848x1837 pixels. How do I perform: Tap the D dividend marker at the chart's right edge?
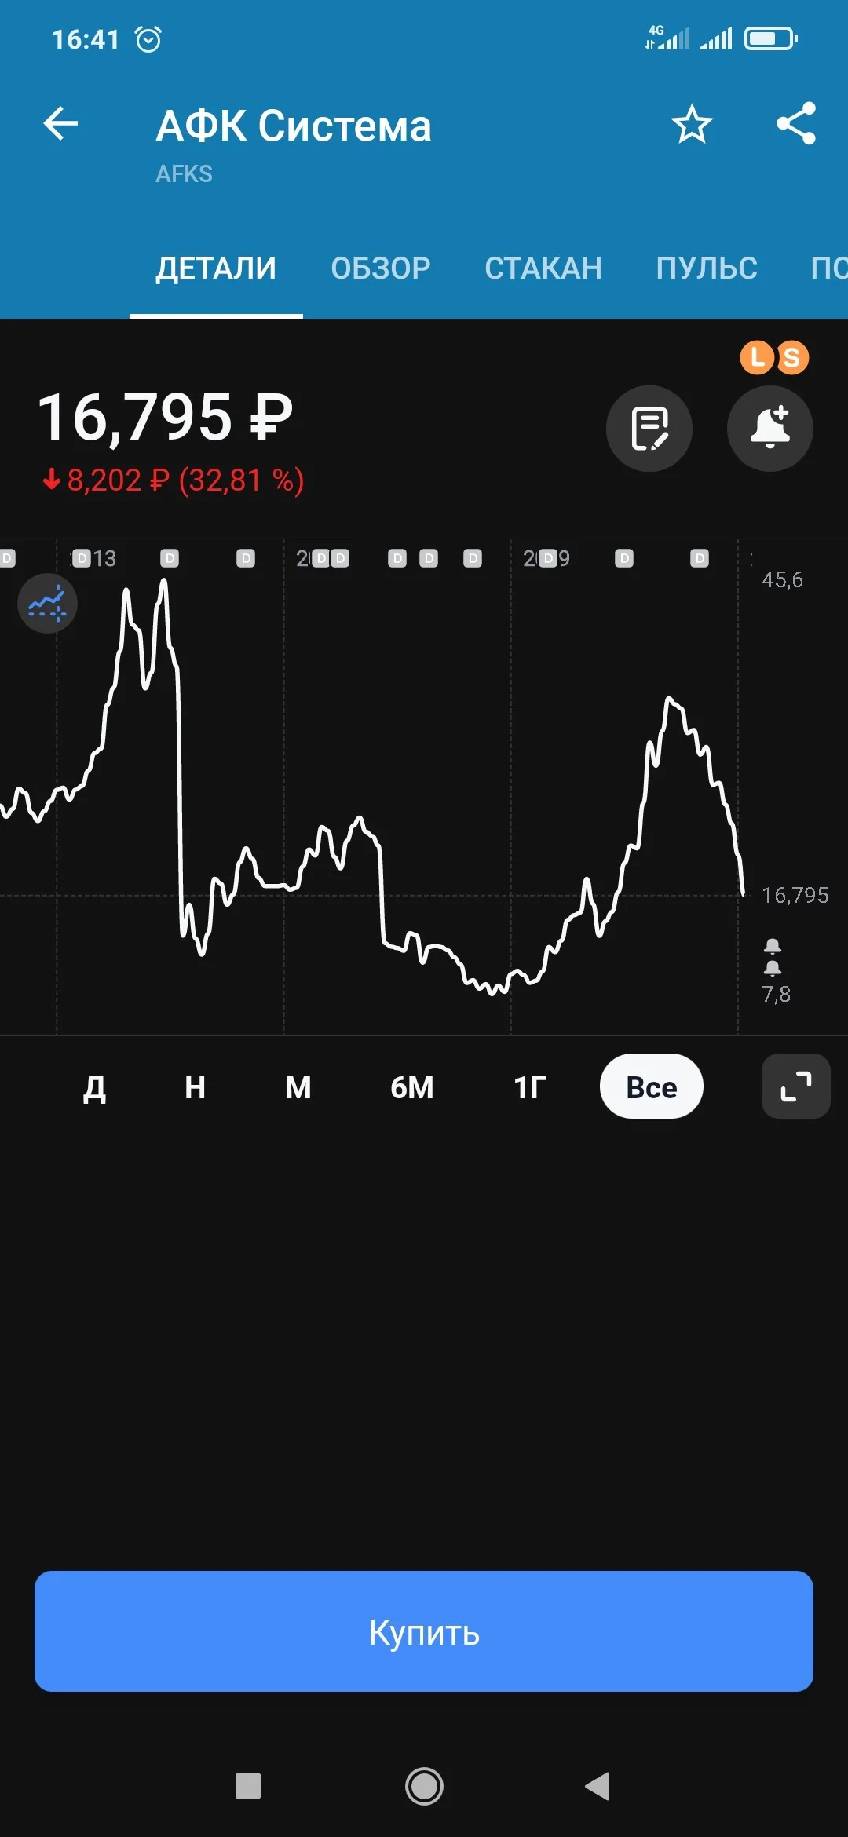click(700, 558)
